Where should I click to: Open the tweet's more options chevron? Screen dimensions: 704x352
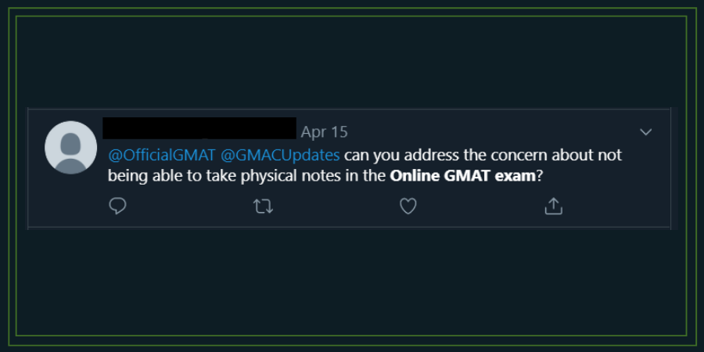645,132
